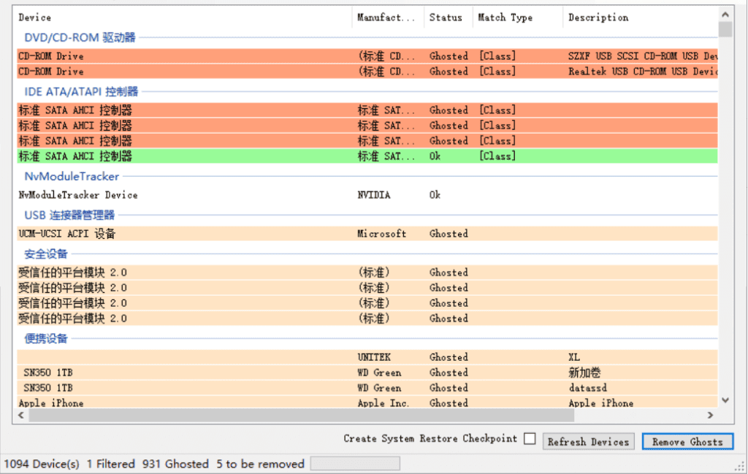Click 5 to be removed status text
Viewport: 748px width, 474px height.
tap(260, 464)
